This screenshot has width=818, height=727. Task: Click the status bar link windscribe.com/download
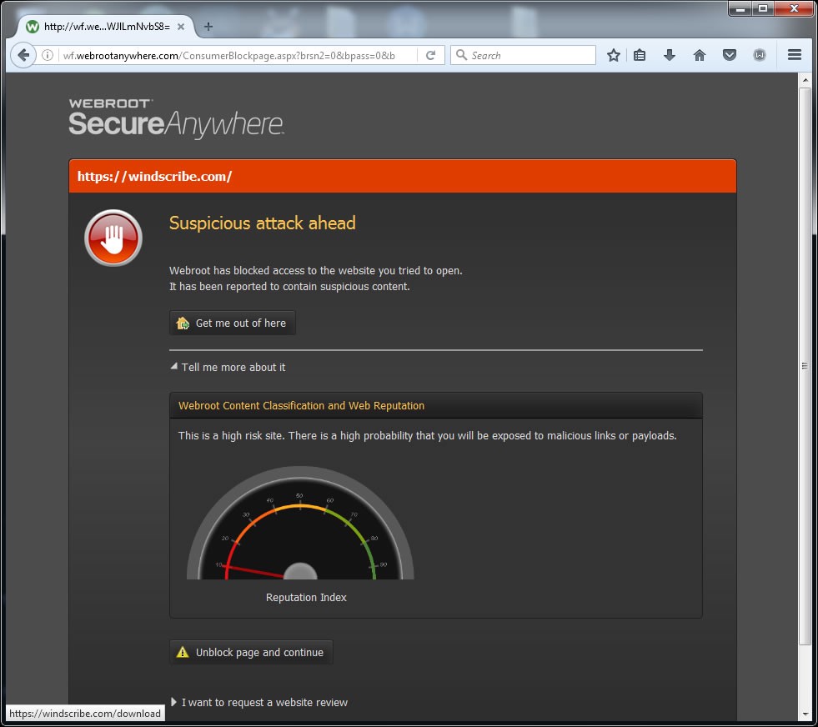[x=85, y=714]
